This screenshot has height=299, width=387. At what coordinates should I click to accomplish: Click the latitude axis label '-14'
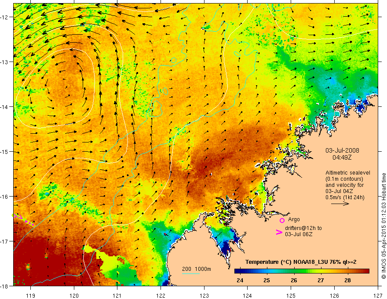(x=4, y=107)
